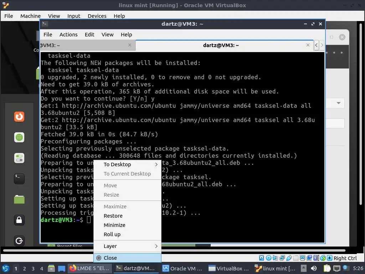The image size is (365, 274).
Task: Open the terminal File menu
Action: point(48,35)
